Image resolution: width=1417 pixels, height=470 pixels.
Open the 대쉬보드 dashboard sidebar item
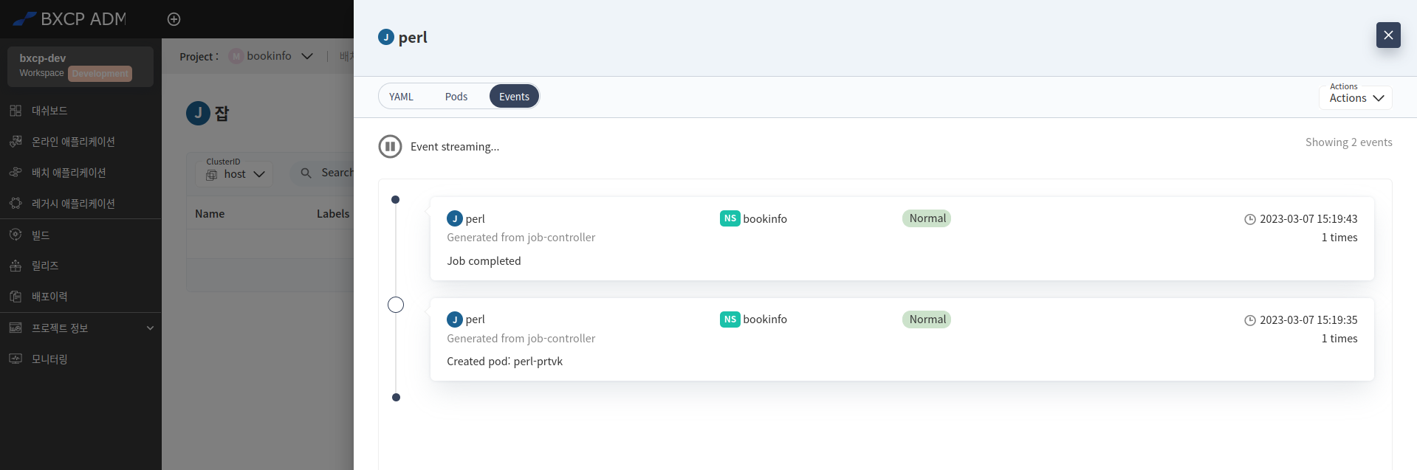(x=80, y=111)
